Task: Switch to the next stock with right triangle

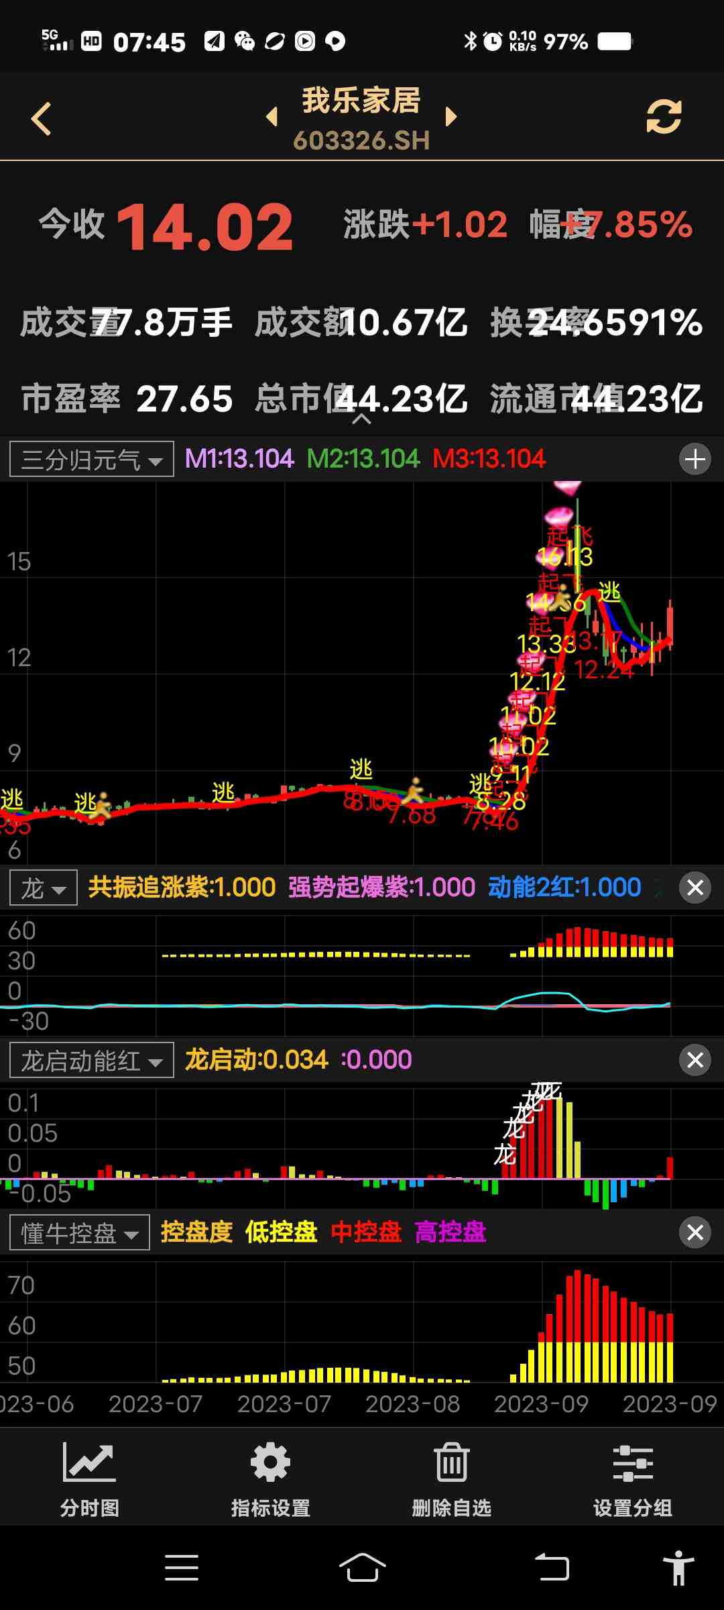Action: (451, 117)
